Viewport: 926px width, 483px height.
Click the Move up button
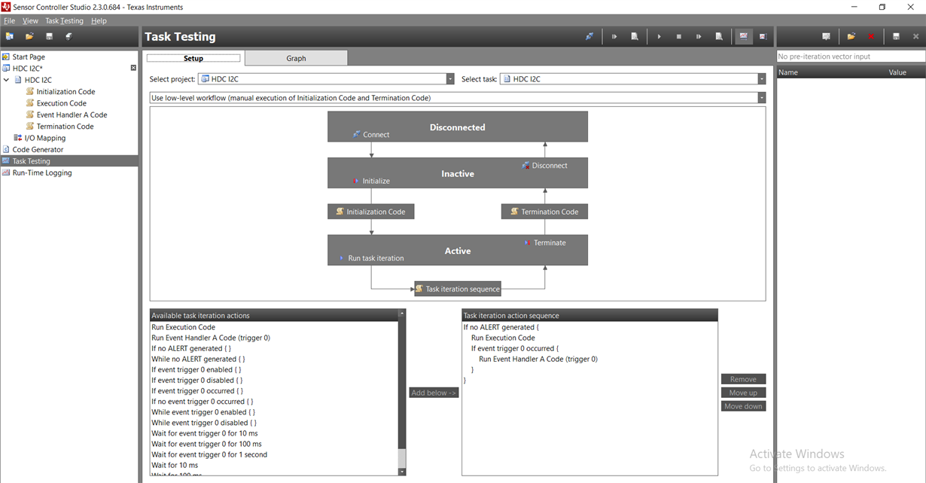[x=743, y=393]
